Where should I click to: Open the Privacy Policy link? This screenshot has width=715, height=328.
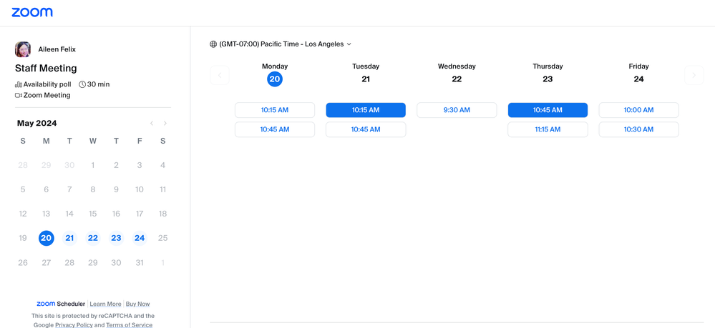coord(74,325)
